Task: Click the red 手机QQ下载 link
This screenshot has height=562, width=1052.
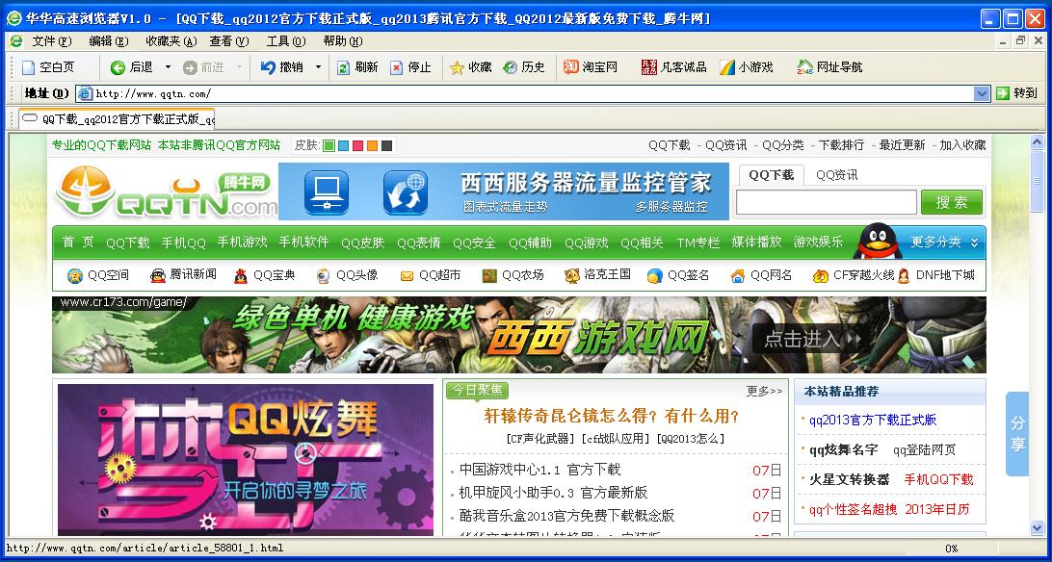Action: point(938,479)
